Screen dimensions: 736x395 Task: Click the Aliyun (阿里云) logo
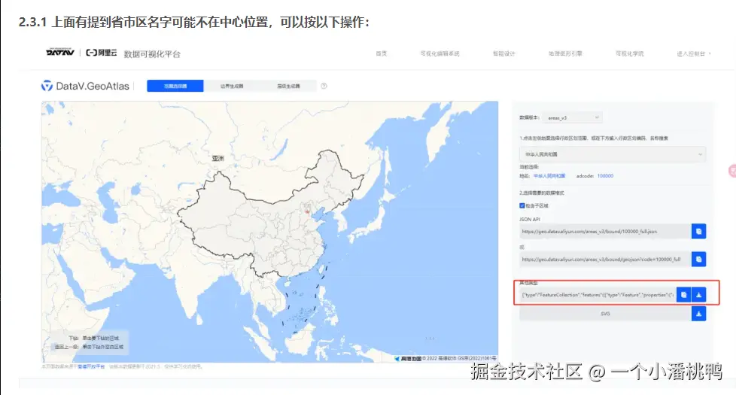point(102,53)
